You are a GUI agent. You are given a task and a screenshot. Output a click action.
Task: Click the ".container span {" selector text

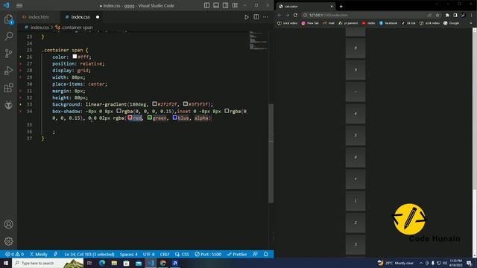(x=65, y=50)
